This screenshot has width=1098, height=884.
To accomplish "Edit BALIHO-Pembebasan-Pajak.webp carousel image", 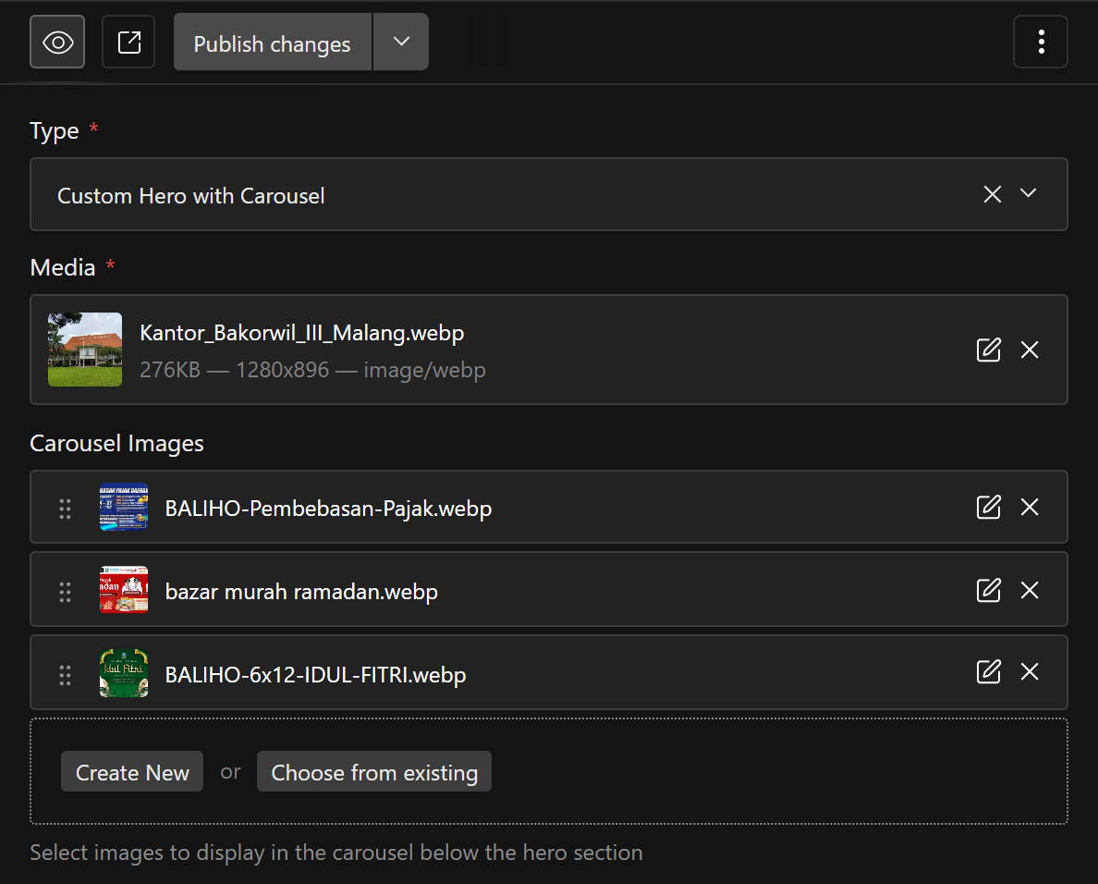I will click(988, 507).
